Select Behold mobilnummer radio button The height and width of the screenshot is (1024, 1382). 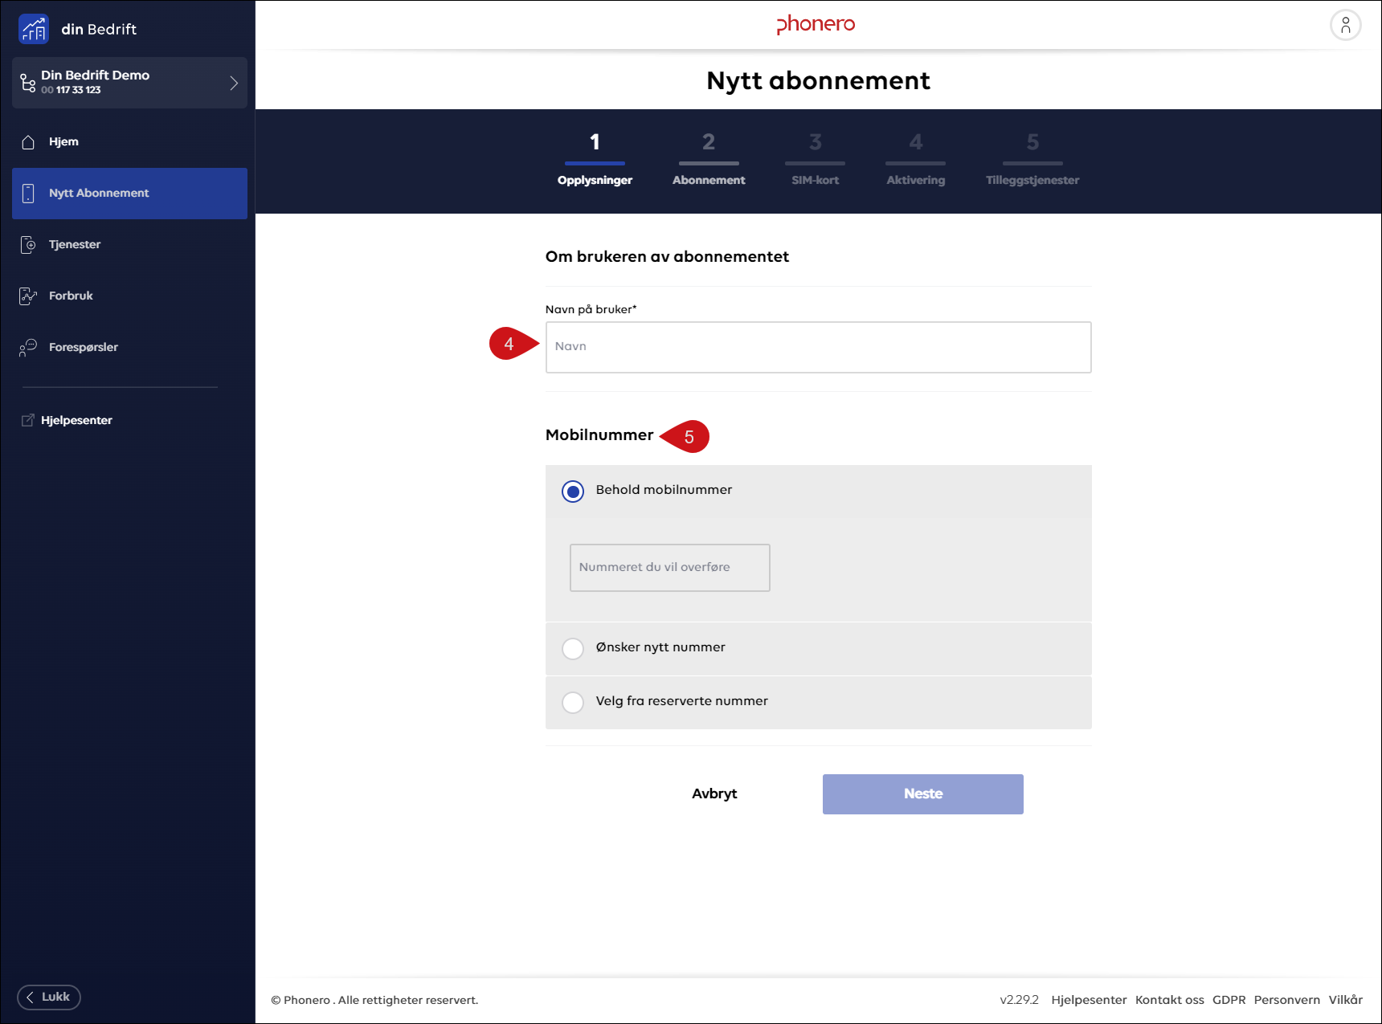click(573, 492)
